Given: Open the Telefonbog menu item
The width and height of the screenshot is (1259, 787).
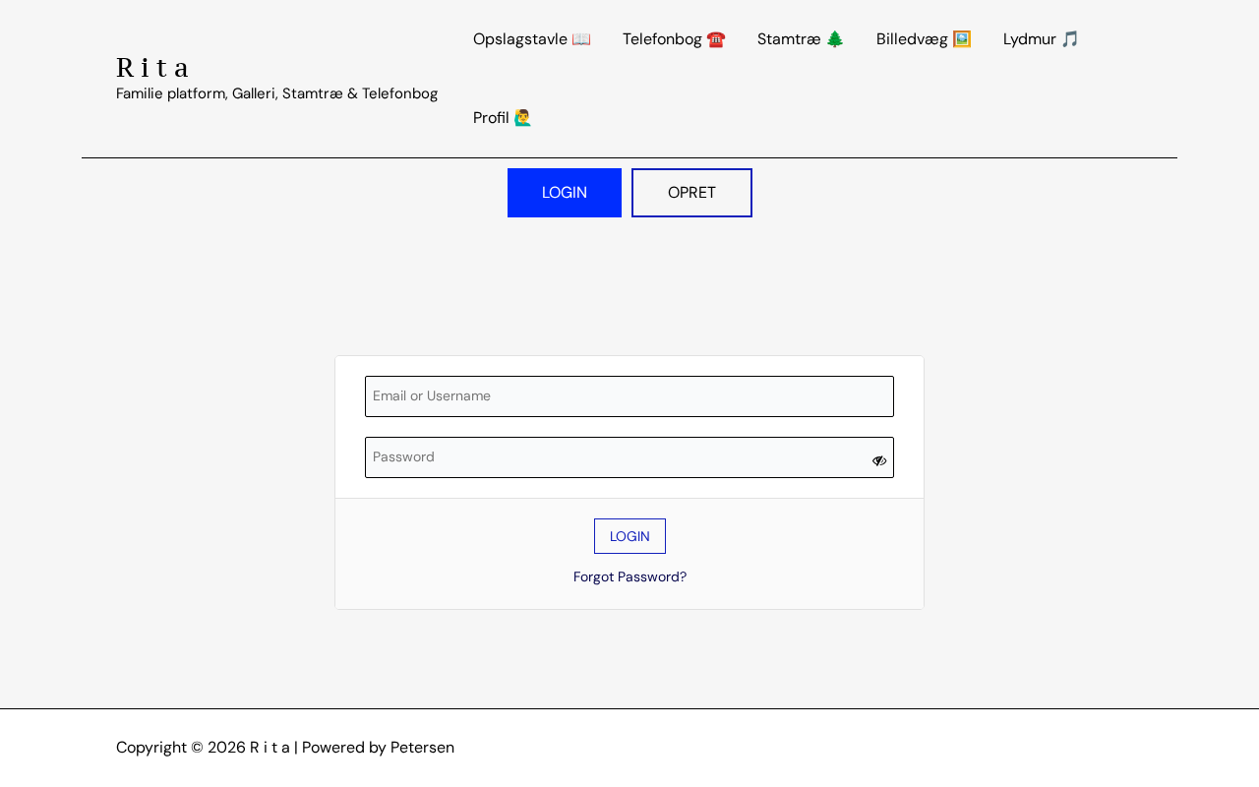Looking at the screenshot, I should [x=674, y=39].
